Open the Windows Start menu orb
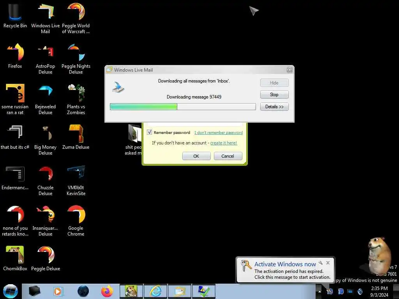Screen dimensions: 399x299 click(x=11, y=291)
